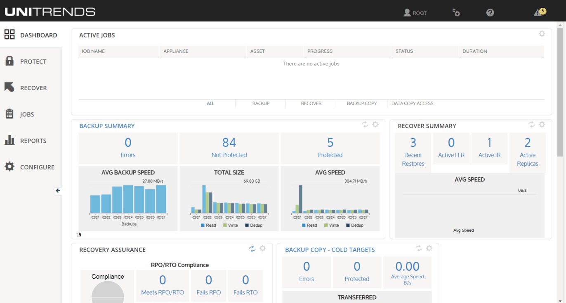Open the 0 Meets RPO/RTO tile
This screenshot has height=303, width=566.
(163, 286)
